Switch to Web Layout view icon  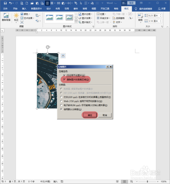click(x=131, y=182)
